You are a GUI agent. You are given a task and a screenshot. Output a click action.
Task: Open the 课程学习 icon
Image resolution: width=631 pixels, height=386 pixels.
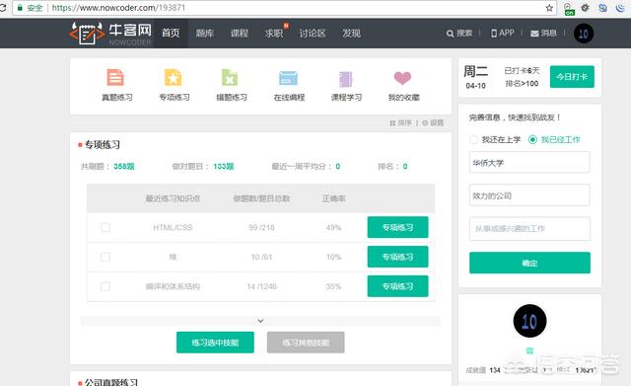[x=346, y=79]
